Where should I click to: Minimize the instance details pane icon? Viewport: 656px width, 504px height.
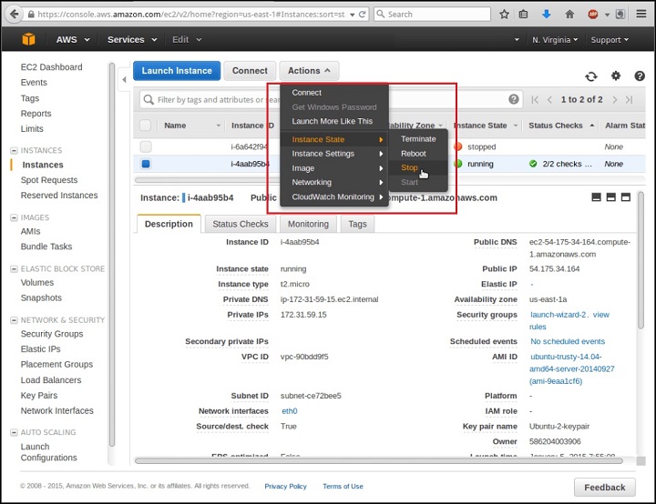tap(596, 197)
